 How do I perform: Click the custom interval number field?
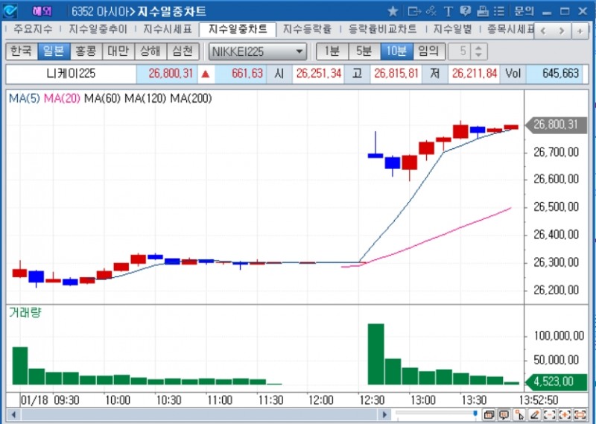pyautogui.click(x=460, y=51)
